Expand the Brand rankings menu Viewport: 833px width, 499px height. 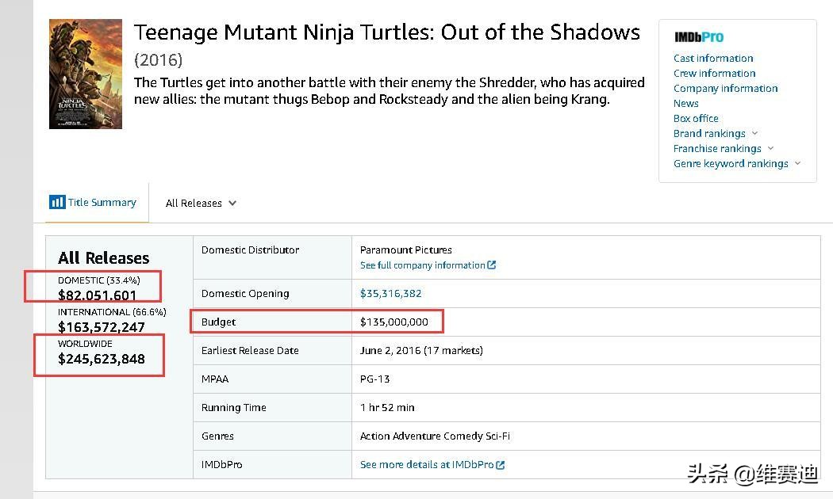(754, 133)
